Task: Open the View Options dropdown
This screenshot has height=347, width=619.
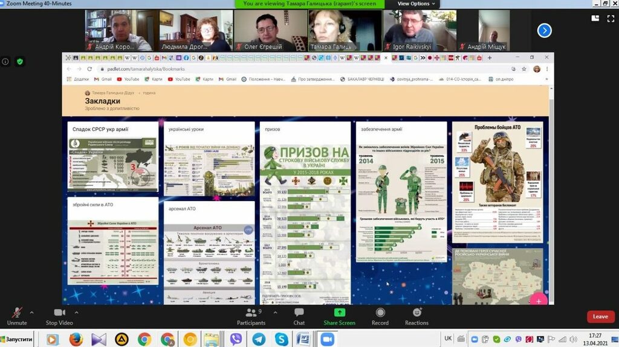Action: click(x=416, y=4)
